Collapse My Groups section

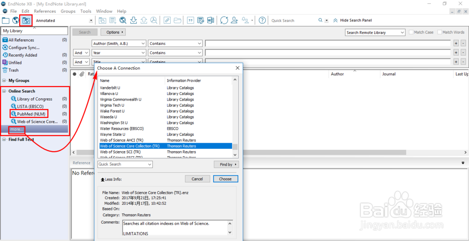(4, 80)
